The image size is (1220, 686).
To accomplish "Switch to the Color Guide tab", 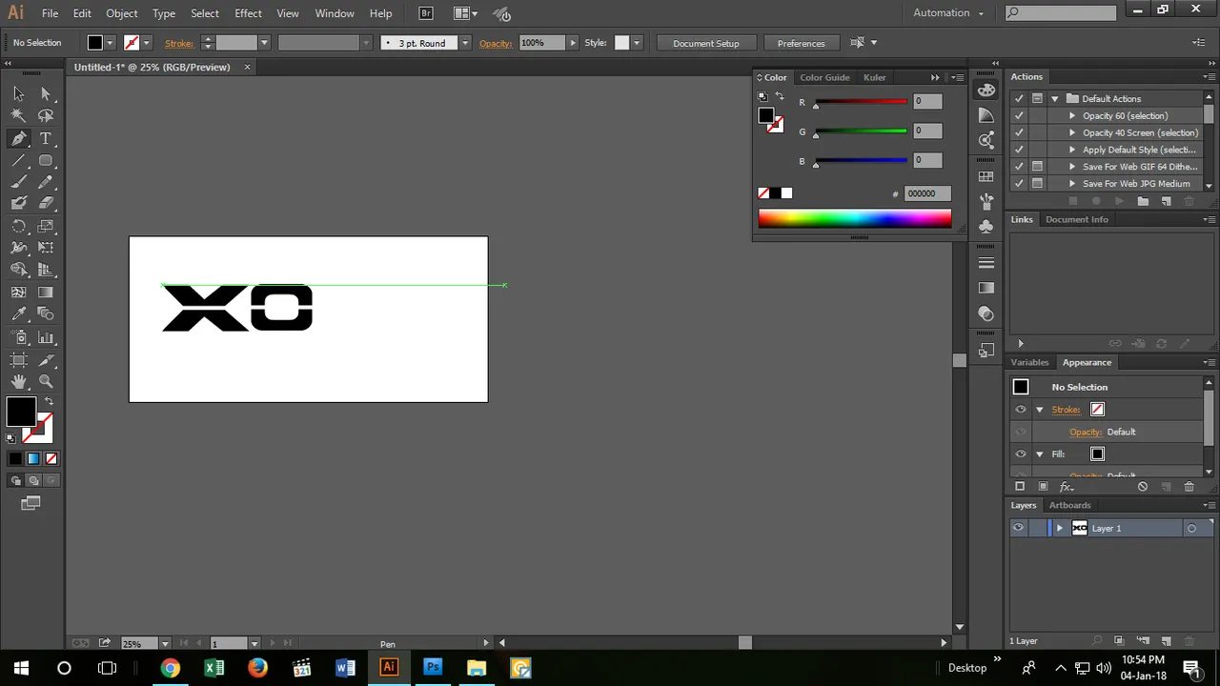I will 824,77.
